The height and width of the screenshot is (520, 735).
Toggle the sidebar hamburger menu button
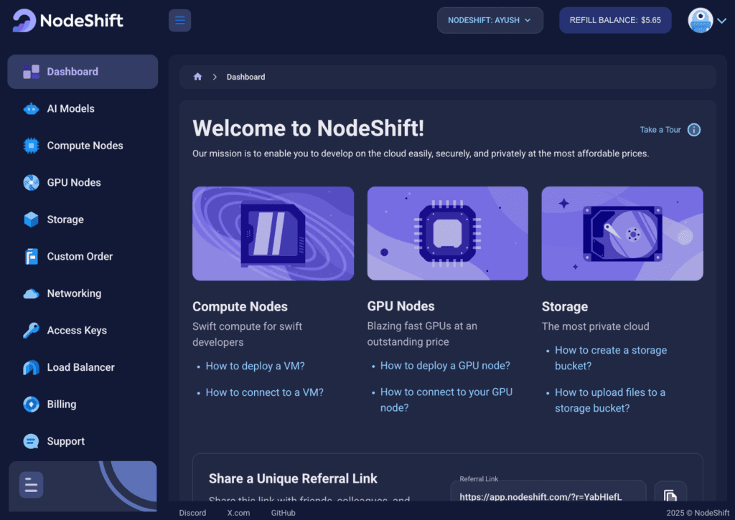pos(179,21)
